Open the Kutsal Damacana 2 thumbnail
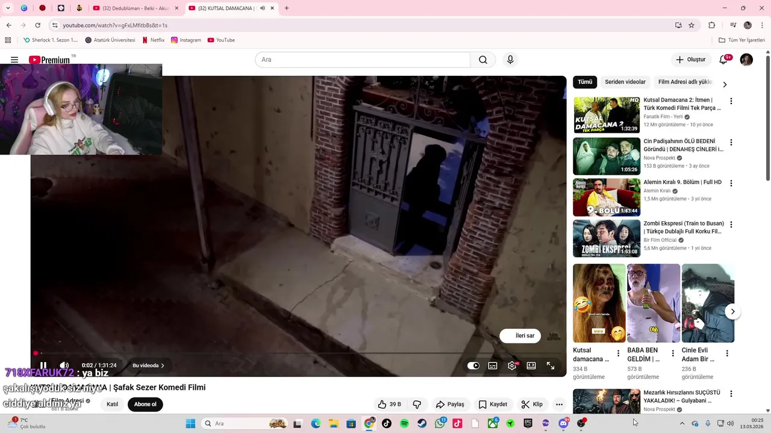 [x=607, y=115]
